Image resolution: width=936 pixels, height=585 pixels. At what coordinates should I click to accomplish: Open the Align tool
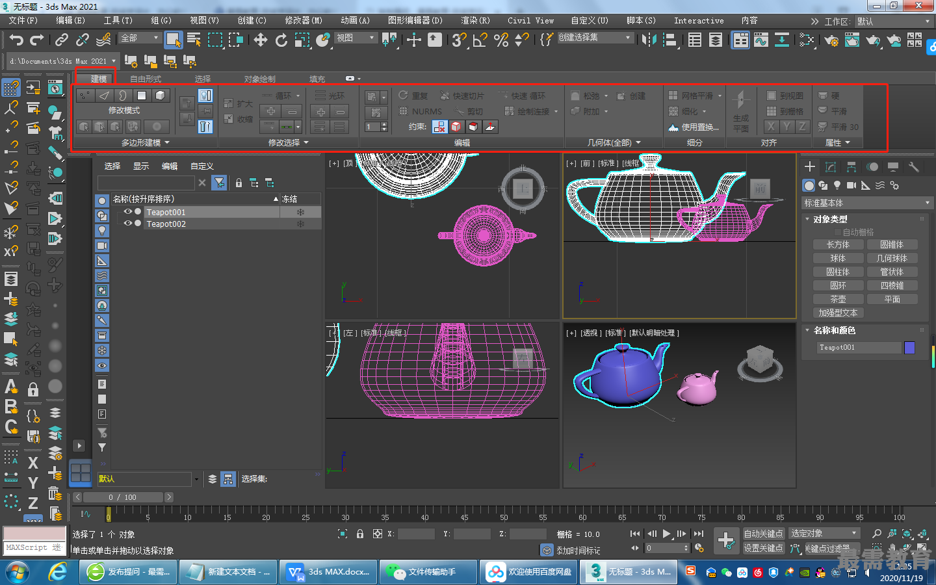pos(669,40)
